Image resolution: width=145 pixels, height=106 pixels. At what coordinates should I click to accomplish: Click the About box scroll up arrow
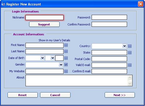point(130,77)
